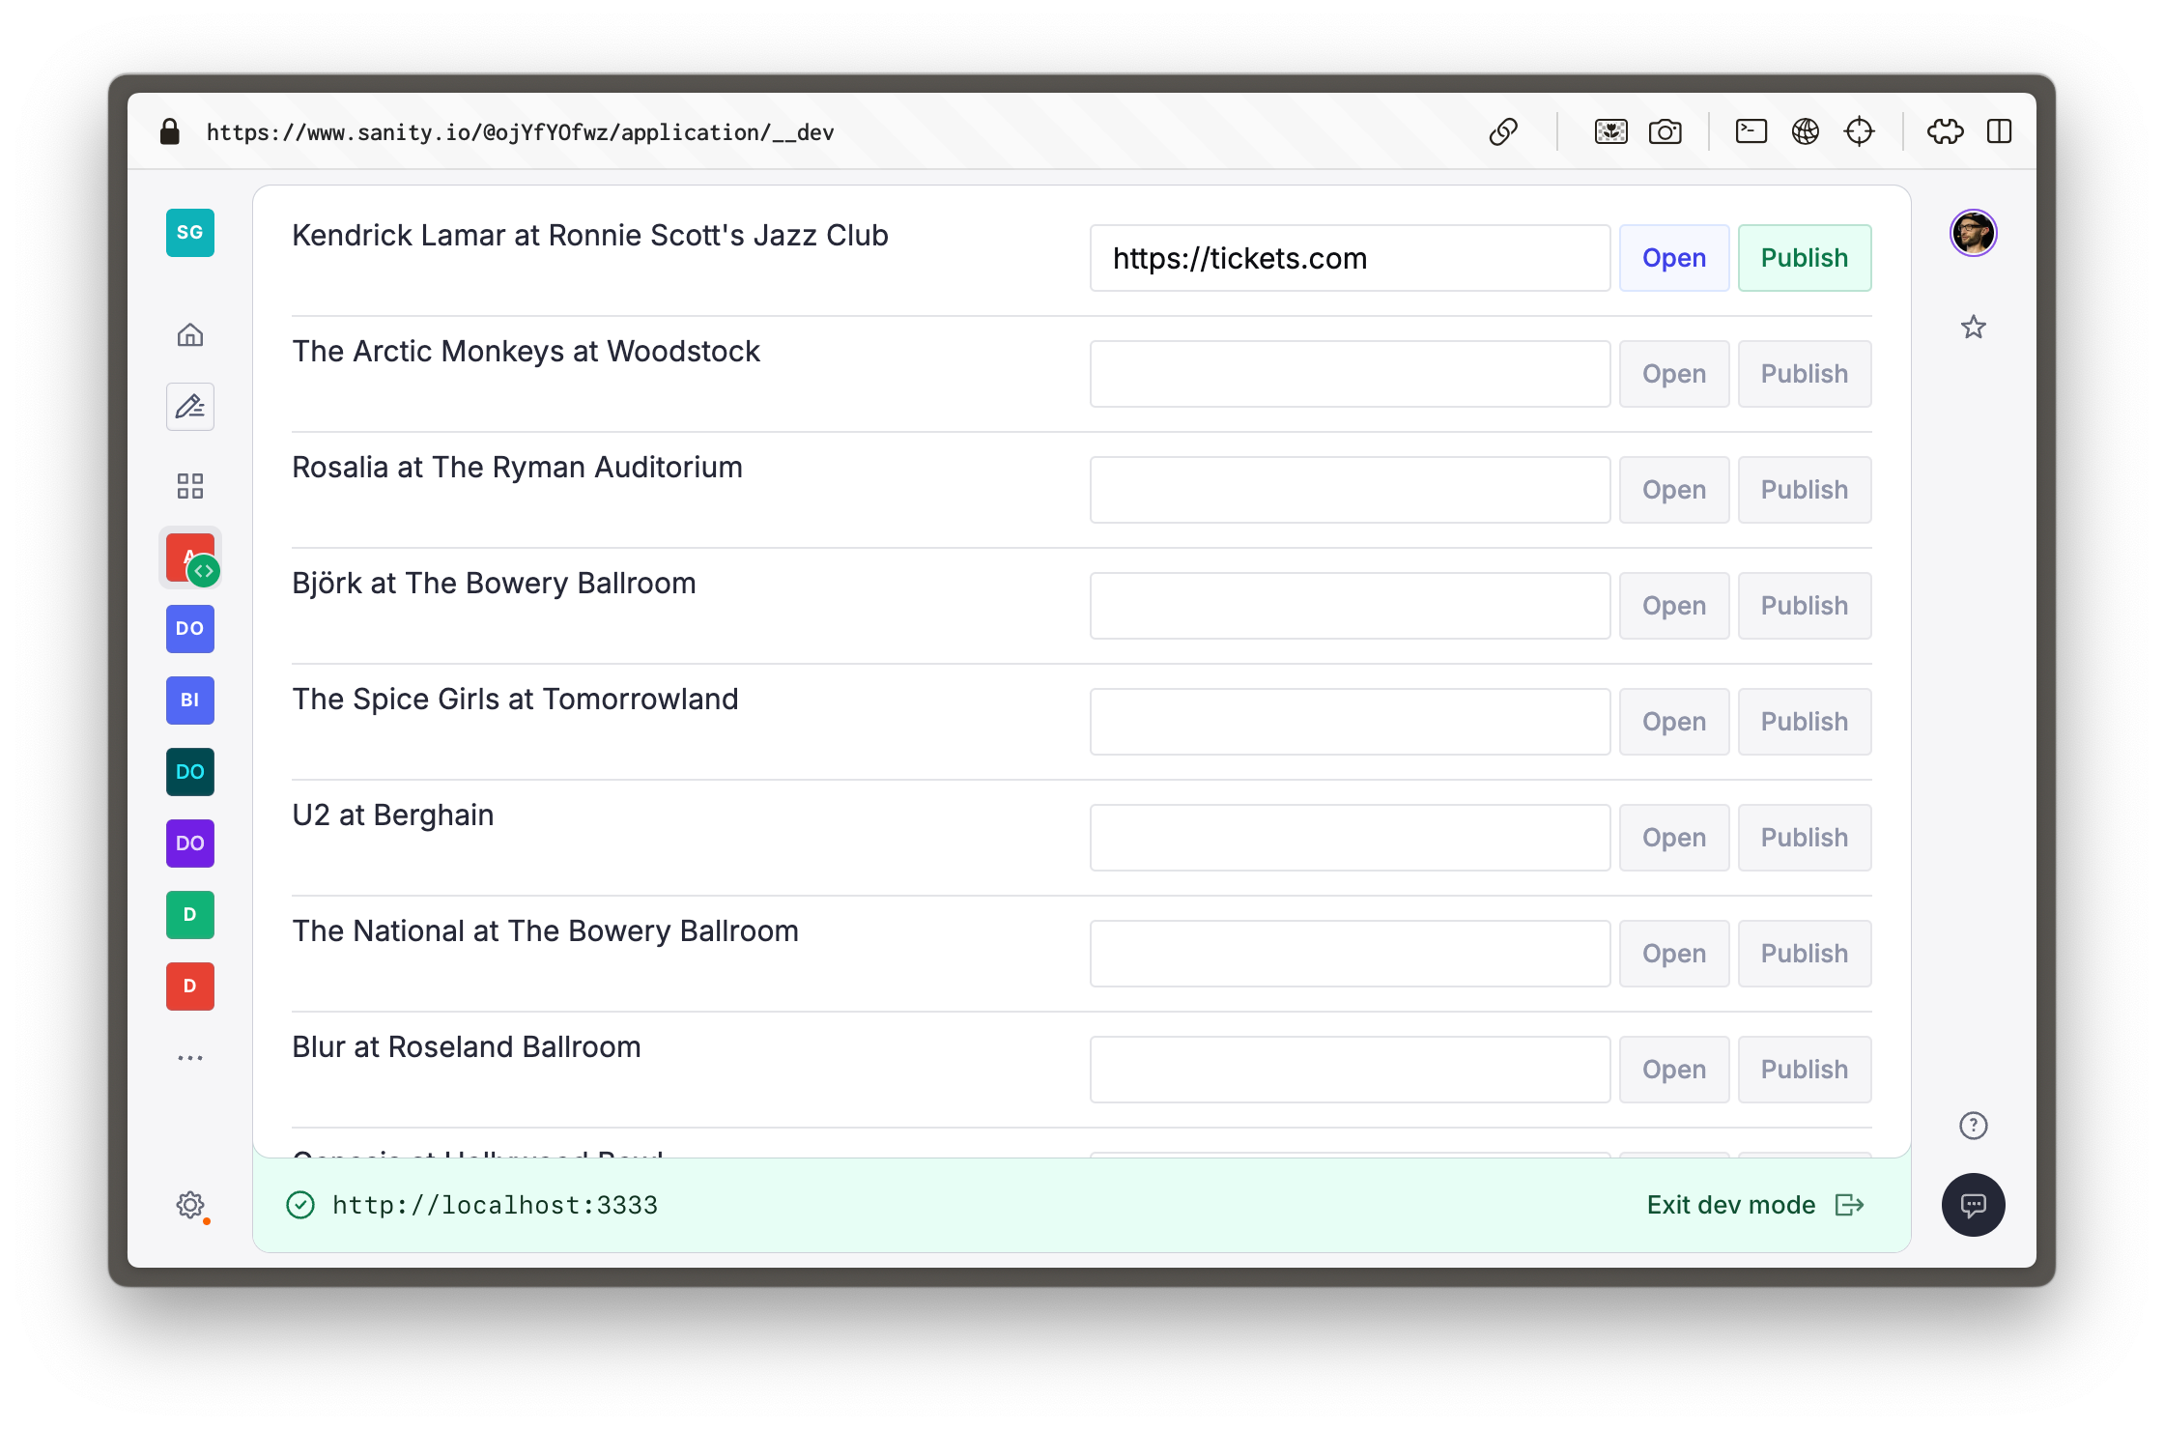2164x1430 pixels.
Task: Open the help question mark icon
Action: pos(1973,1126)
